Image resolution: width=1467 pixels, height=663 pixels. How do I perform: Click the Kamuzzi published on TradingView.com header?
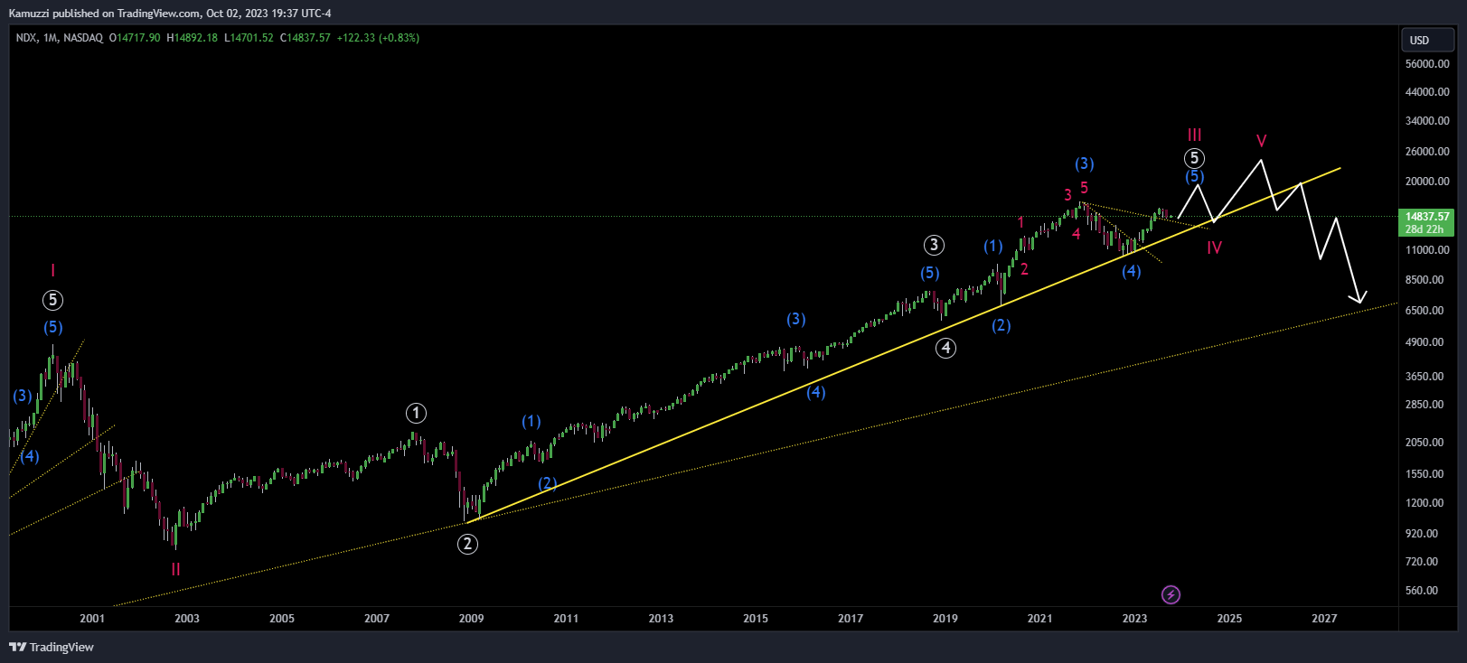click(x=170, y=14)
